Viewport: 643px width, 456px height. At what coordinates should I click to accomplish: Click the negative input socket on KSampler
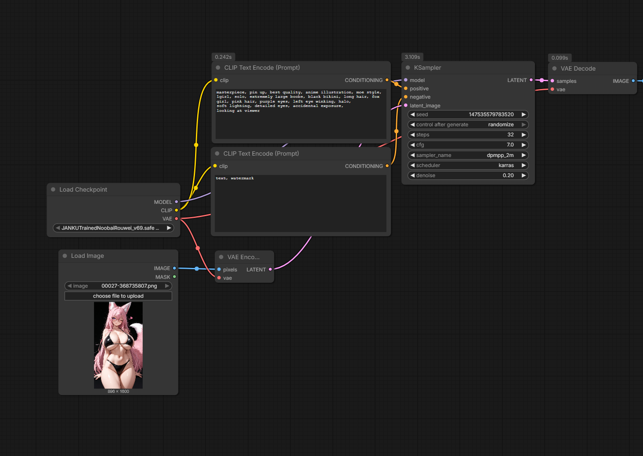(x=406, y=97)
